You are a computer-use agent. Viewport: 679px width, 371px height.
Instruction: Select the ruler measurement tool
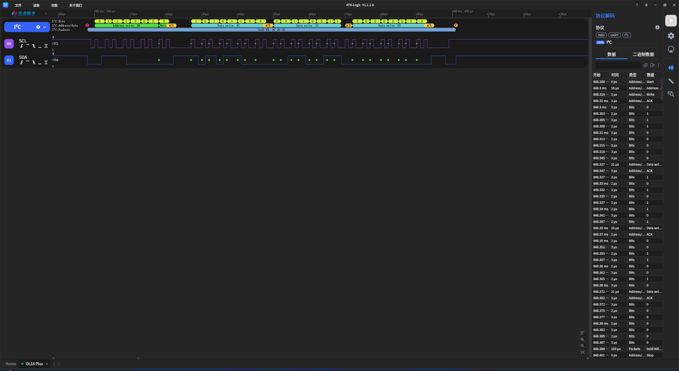point(671,81)
